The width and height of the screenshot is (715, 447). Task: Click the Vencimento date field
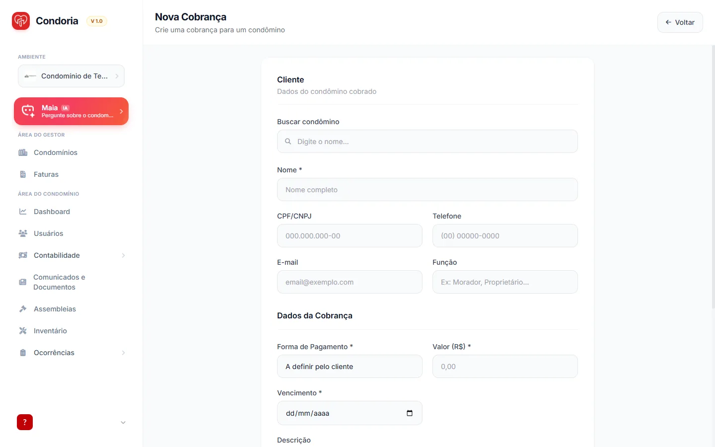pyautogui.click(x=350, y=413)
